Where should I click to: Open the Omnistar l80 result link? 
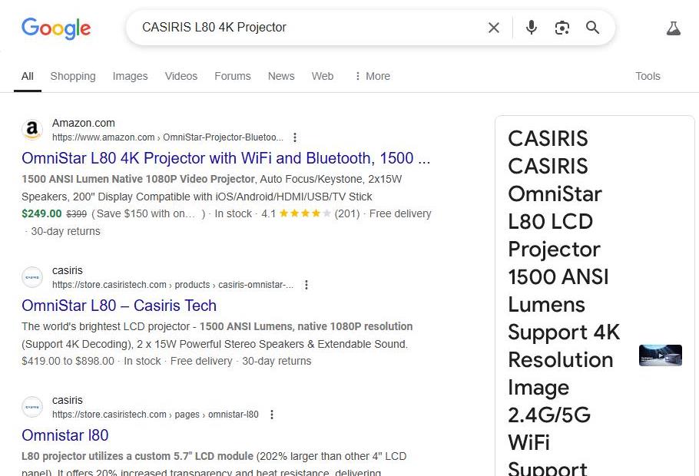(x=65, y=435)
